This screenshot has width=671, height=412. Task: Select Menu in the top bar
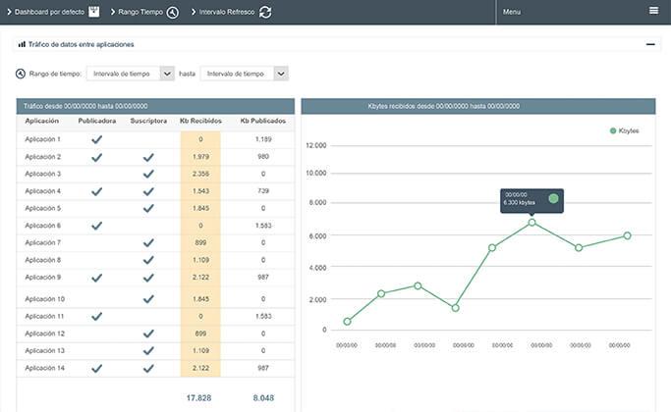click(x=511, y=12)
